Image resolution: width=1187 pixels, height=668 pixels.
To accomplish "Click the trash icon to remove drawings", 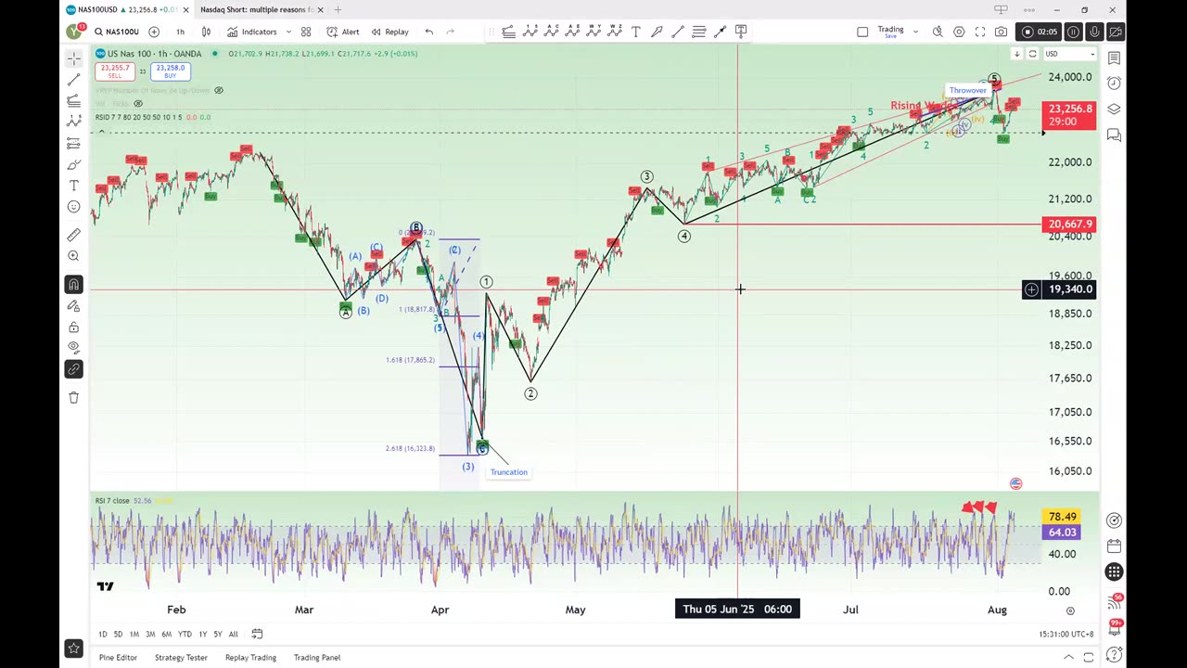I will 73,397.
